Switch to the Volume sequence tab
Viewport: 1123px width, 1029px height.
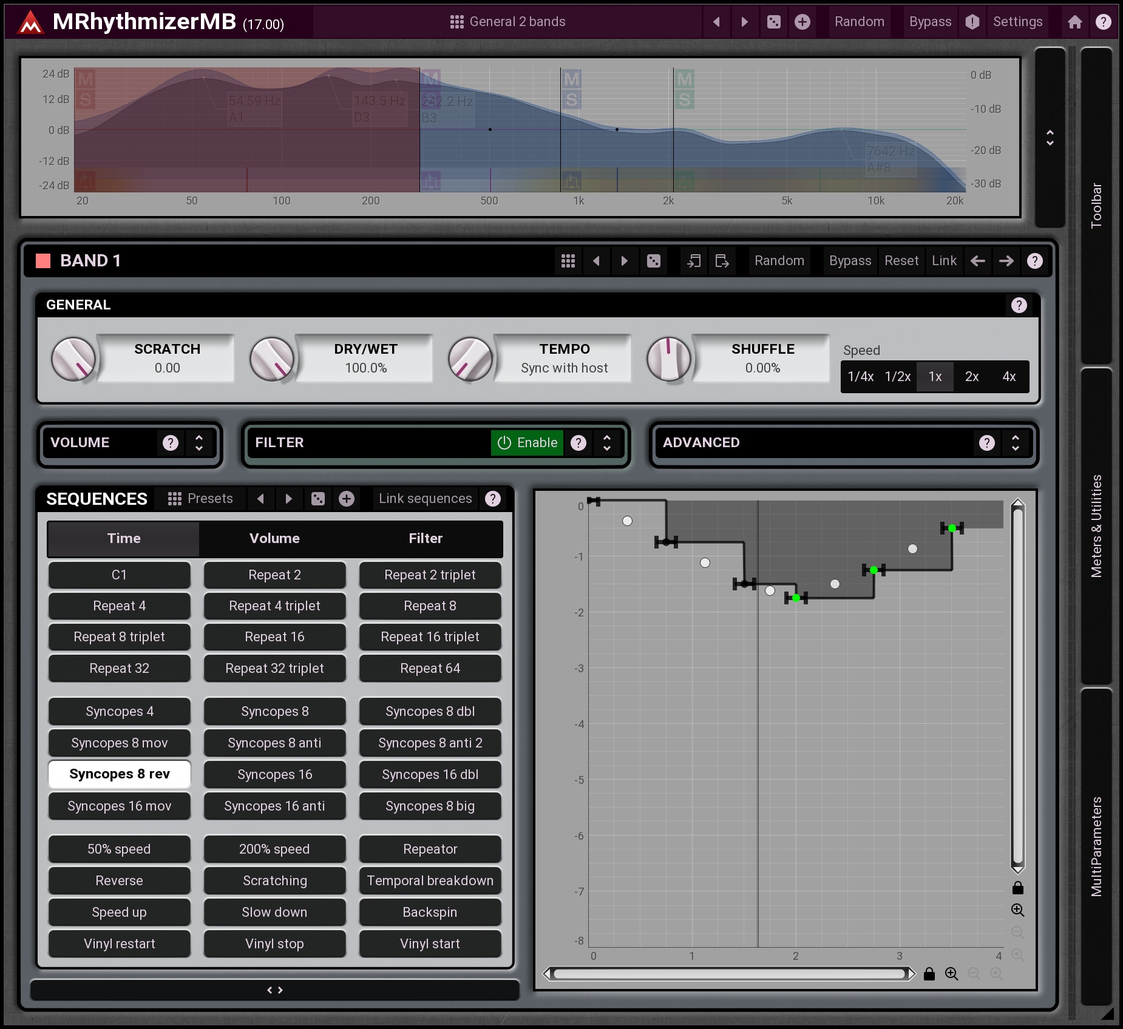(x=274, y=538)
